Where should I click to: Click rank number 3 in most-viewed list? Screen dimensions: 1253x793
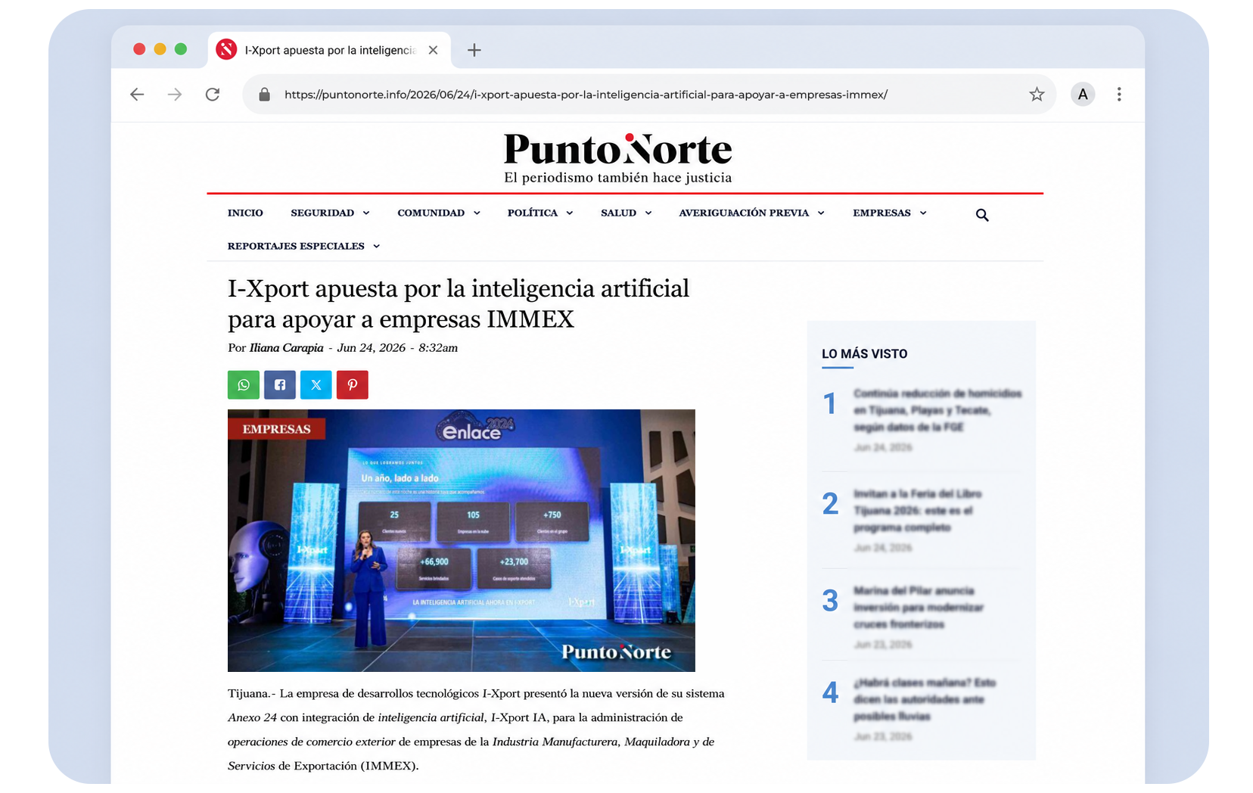pos(830,601)
